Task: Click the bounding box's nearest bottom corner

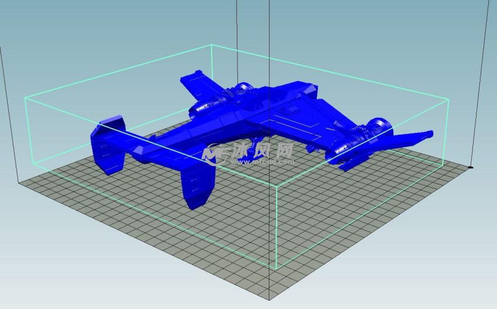Action: pyautogui.click(x=276, y=269)
